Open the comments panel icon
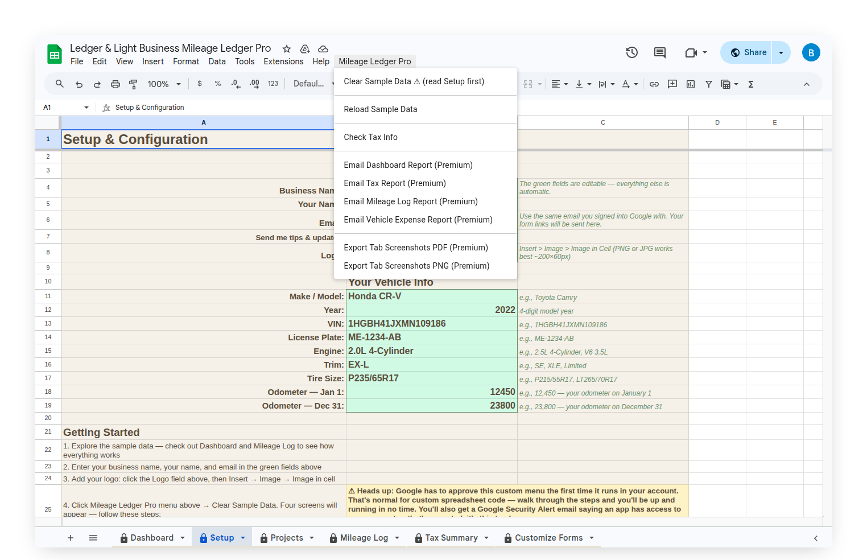 click(x=660, y=52)
